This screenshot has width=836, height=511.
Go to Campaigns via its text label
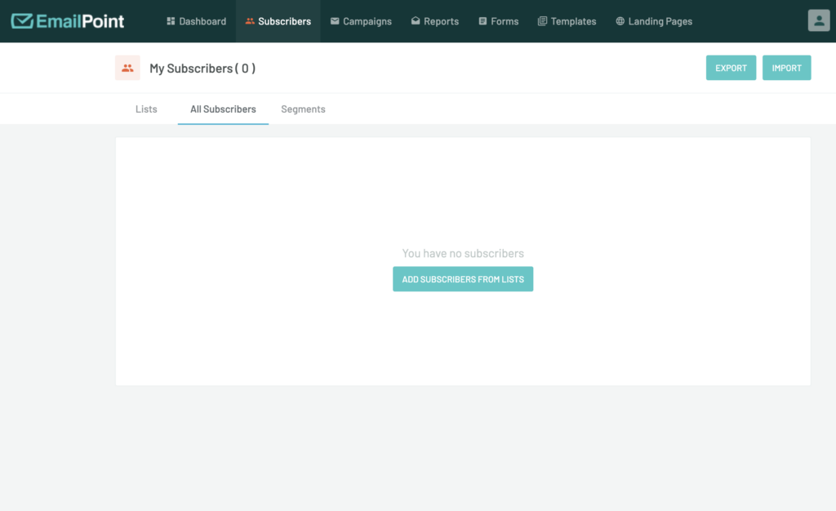367,21
